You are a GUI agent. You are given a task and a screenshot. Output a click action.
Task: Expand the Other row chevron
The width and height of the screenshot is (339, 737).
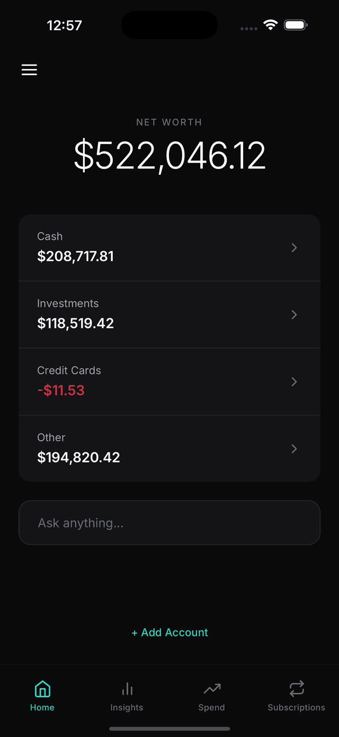point(295,449)
